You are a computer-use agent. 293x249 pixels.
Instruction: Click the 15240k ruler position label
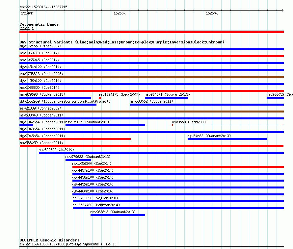click(x=27, y=13)
